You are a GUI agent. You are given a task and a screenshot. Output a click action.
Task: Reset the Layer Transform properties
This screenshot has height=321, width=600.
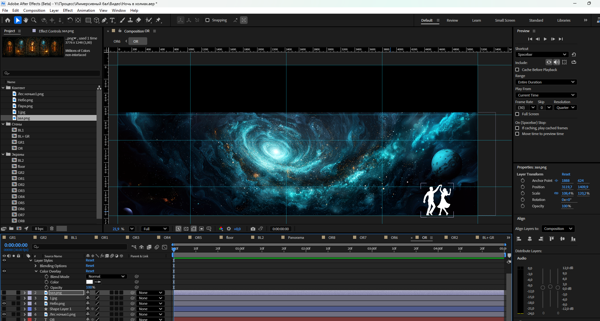pyautogui.click(x=566, y=174)
